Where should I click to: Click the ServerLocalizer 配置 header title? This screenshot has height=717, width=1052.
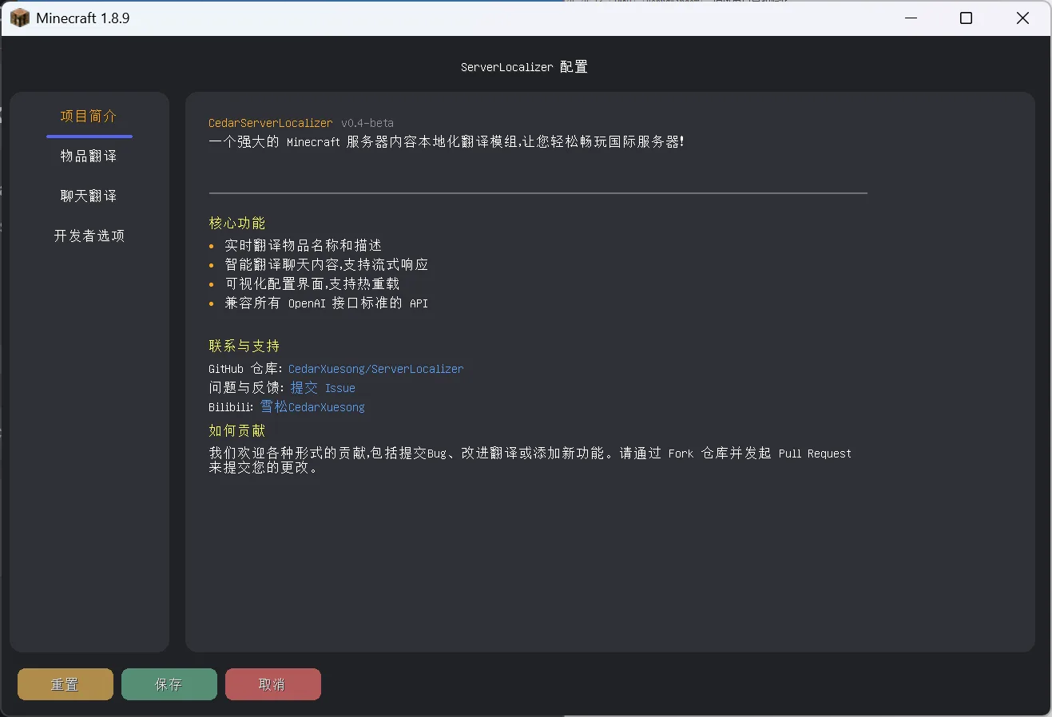click(x=524, y=67)
